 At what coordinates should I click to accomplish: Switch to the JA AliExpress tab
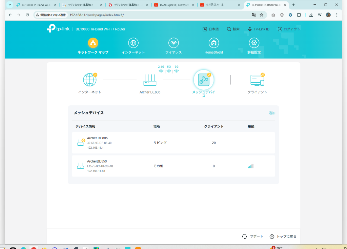coord(174,5)
